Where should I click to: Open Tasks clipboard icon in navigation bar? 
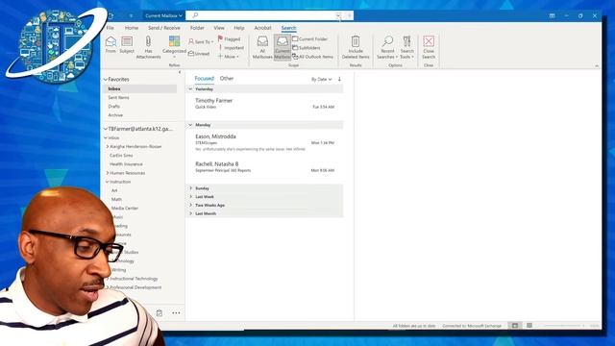pos(159,313)
